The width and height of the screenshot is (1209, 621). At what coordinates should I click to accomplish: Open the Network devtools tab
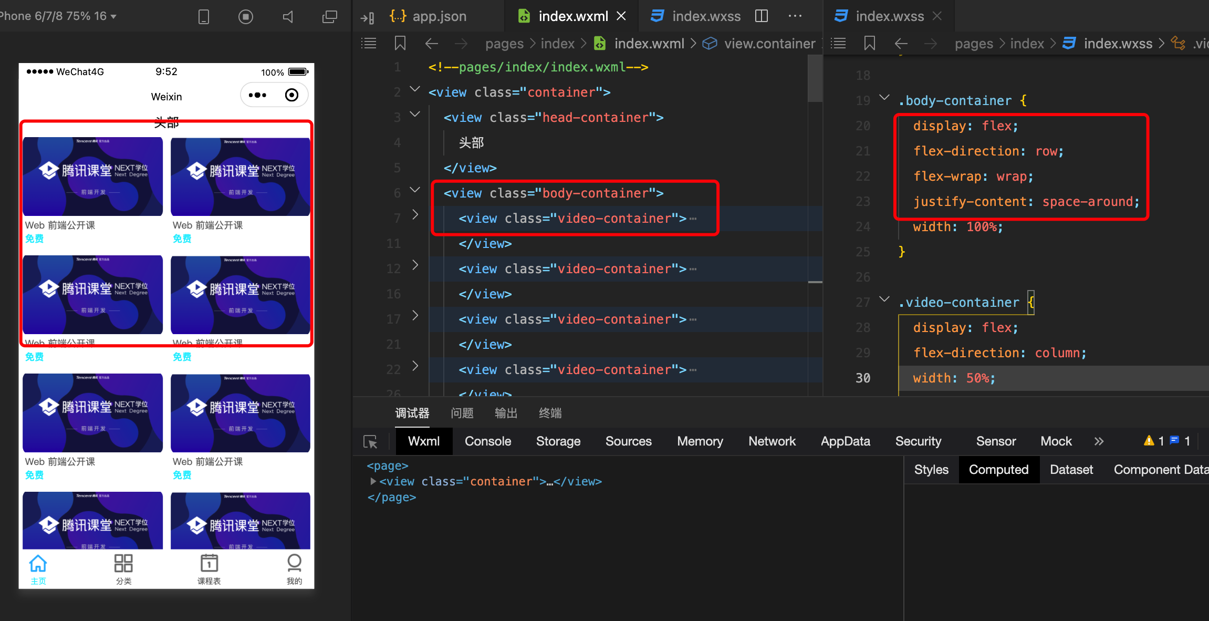(772, 441)
